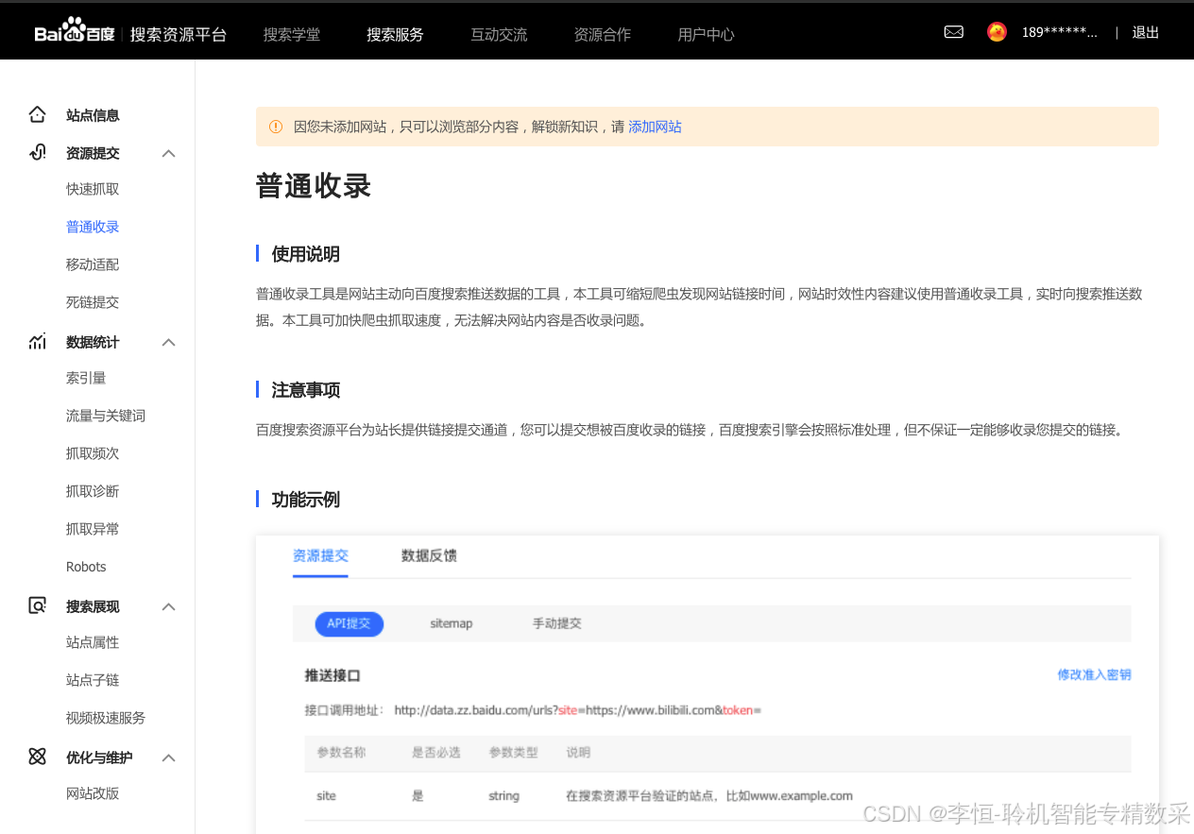Collapse the 数据统计 section chevron
The image size is (1194, 834).
tap(169, 342)
